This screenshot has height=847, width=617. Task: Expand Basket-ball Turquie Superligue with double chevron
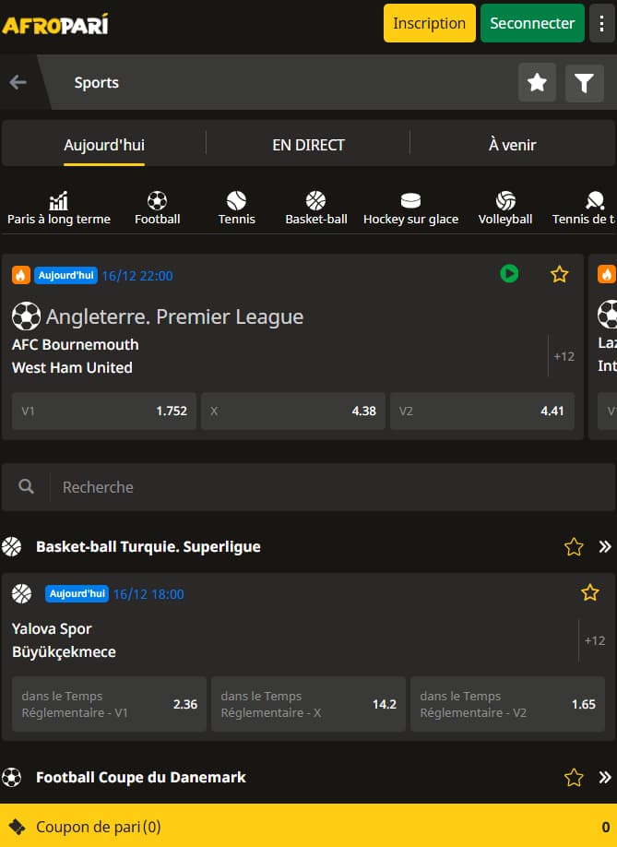pos(605,546)
